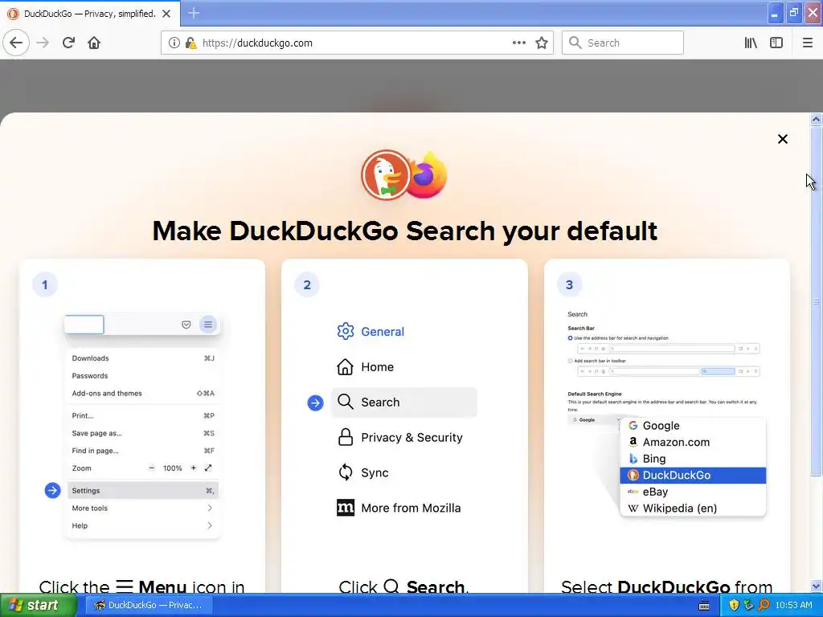Focus the toolbar Search box
Screen dimensions: 823x617
[623, 43]
